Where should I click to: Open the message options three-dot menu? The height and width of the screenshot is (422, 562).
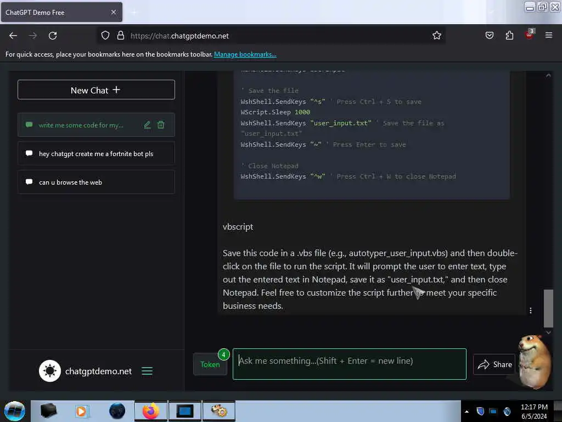pyautogui.click(x=531, y=310)
